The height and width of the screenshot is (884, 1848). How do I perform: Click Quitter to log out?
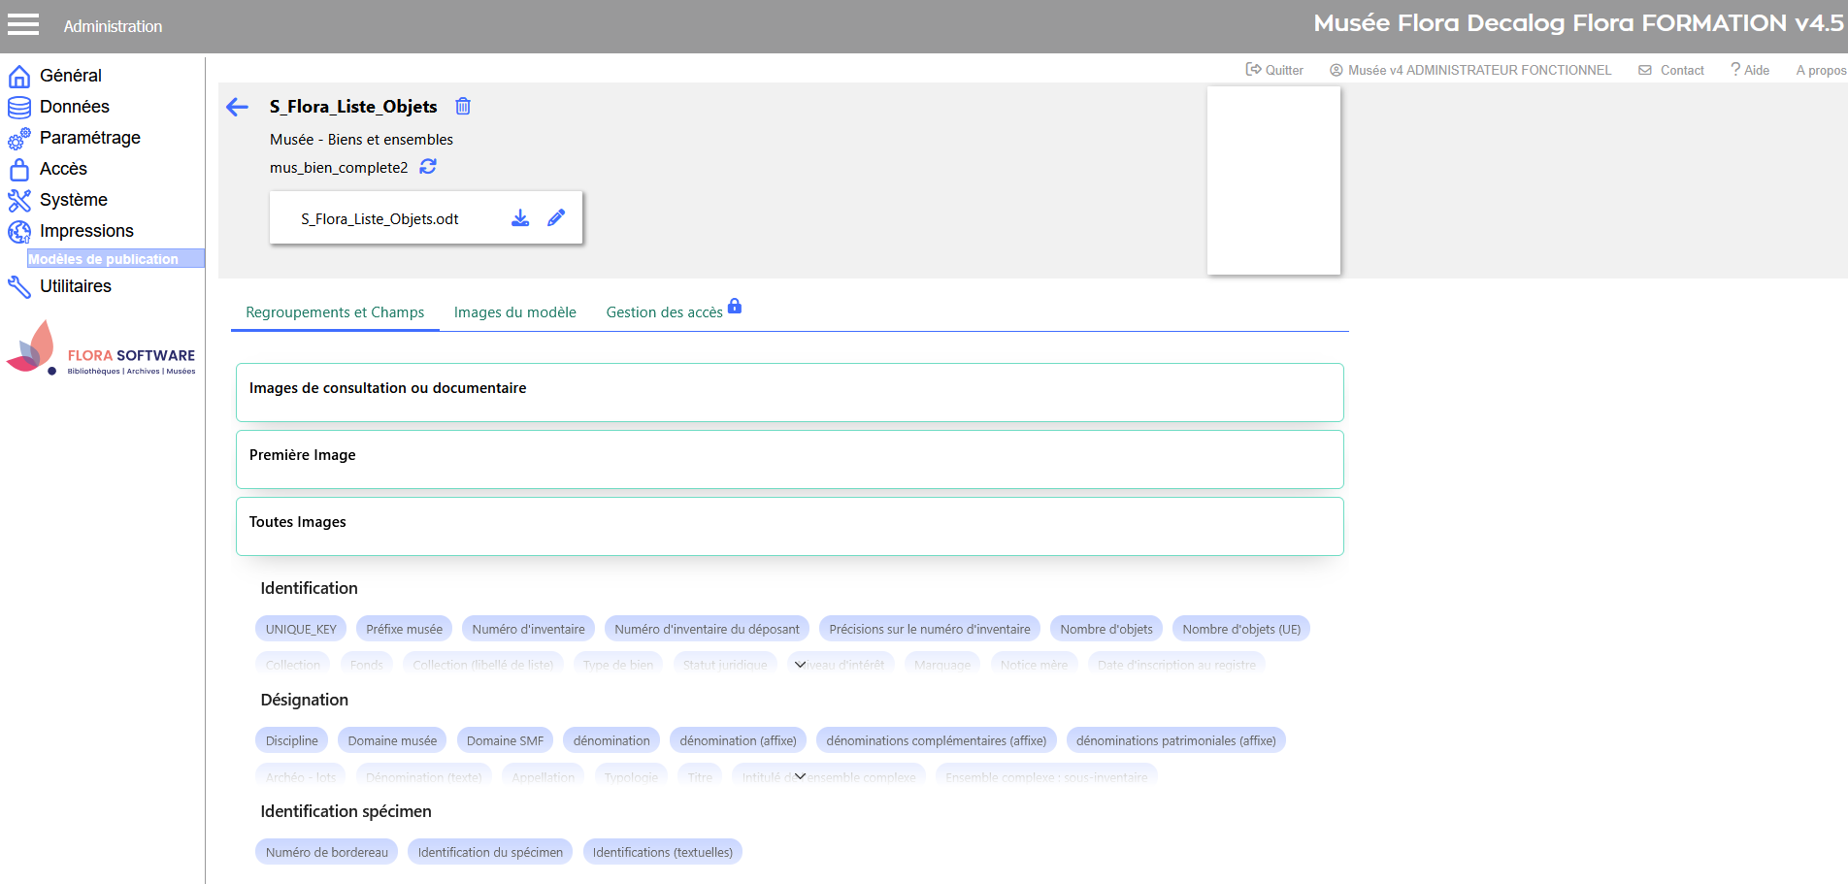click(x=1274, y=70)
